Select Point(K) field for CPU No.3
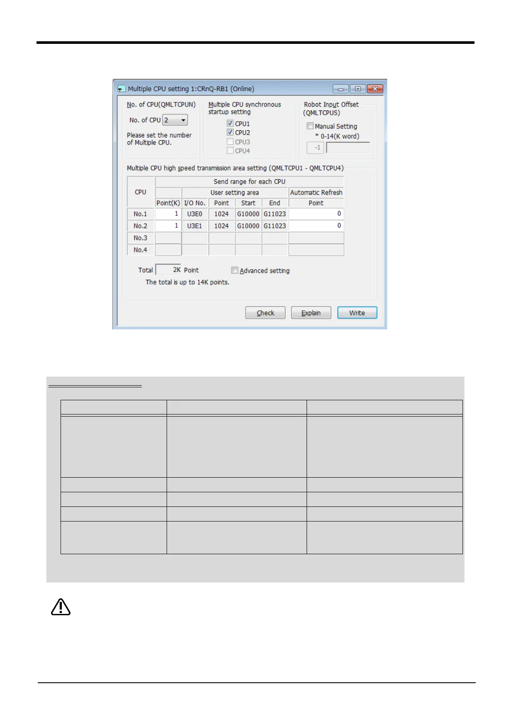Viewport: 511px width, 724px height. [168, 238]
